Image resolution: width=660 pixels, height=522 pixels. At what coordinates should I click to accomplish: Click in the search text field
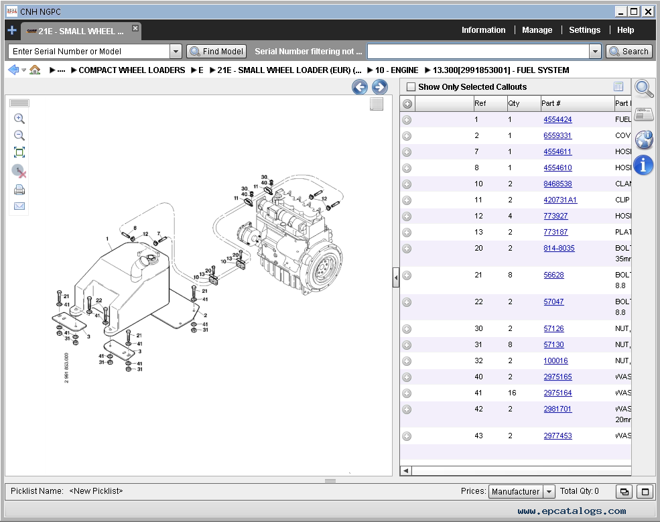click(478, 52)
